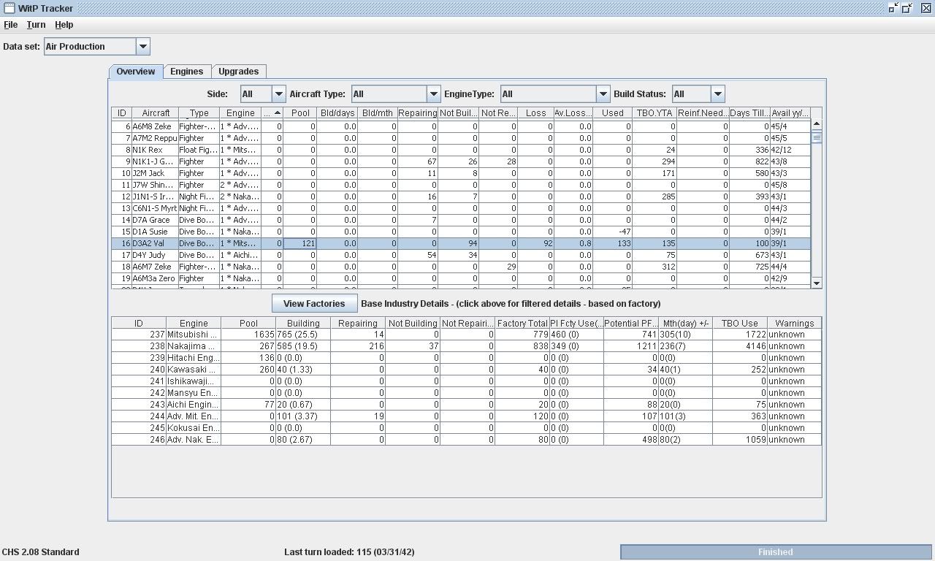Click the CHS 2.08 Standard status text
The width and height of the screenshot is (935, 561).
click(41, 552)
